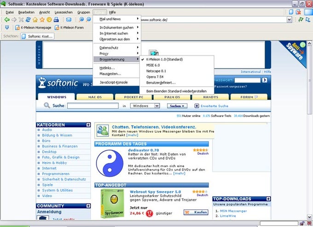This screenshot has height=227, width=313.
Task: Expand the Mail und News submenu
Action: point(117,19)
